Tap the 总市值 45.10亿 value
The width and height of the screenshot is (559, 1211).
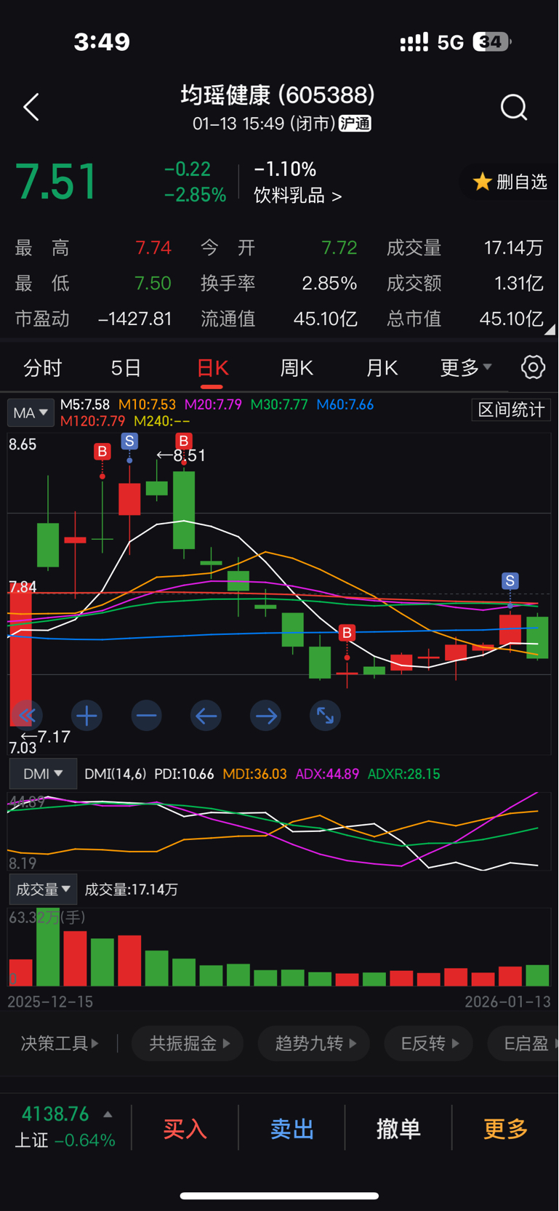click(512, 319)
